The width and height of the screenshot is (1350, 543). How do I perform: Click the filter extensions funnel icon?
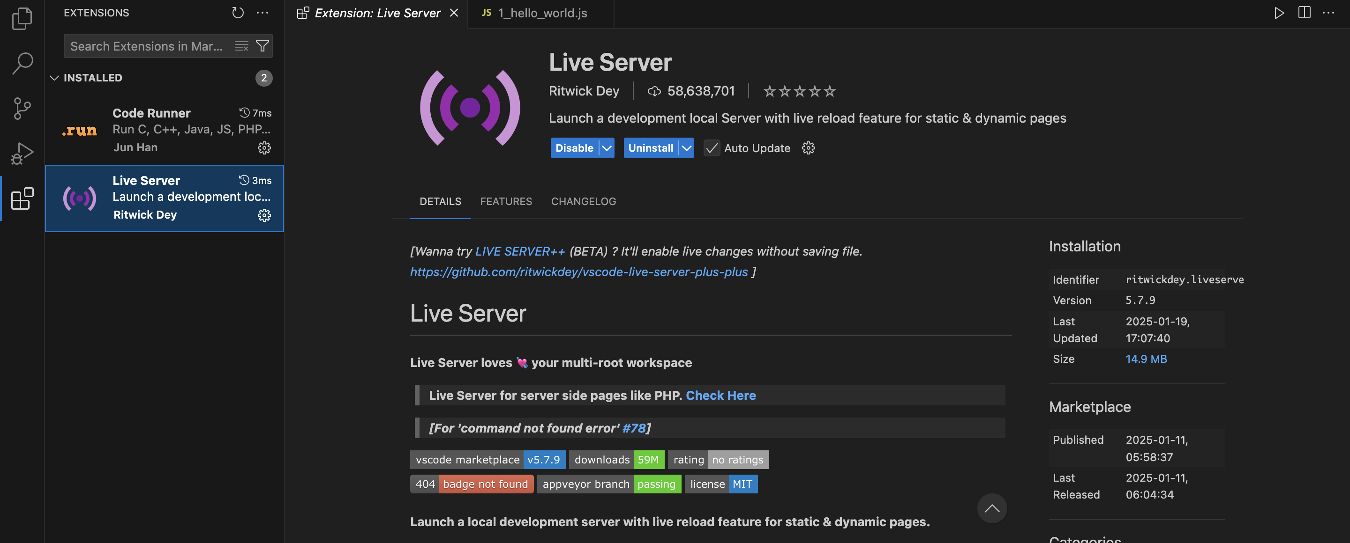tap(262, 46)
